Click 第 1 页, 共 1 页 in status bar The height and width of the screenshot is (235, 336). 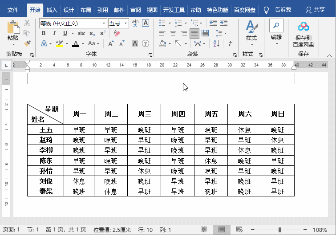tap(65, 230)
